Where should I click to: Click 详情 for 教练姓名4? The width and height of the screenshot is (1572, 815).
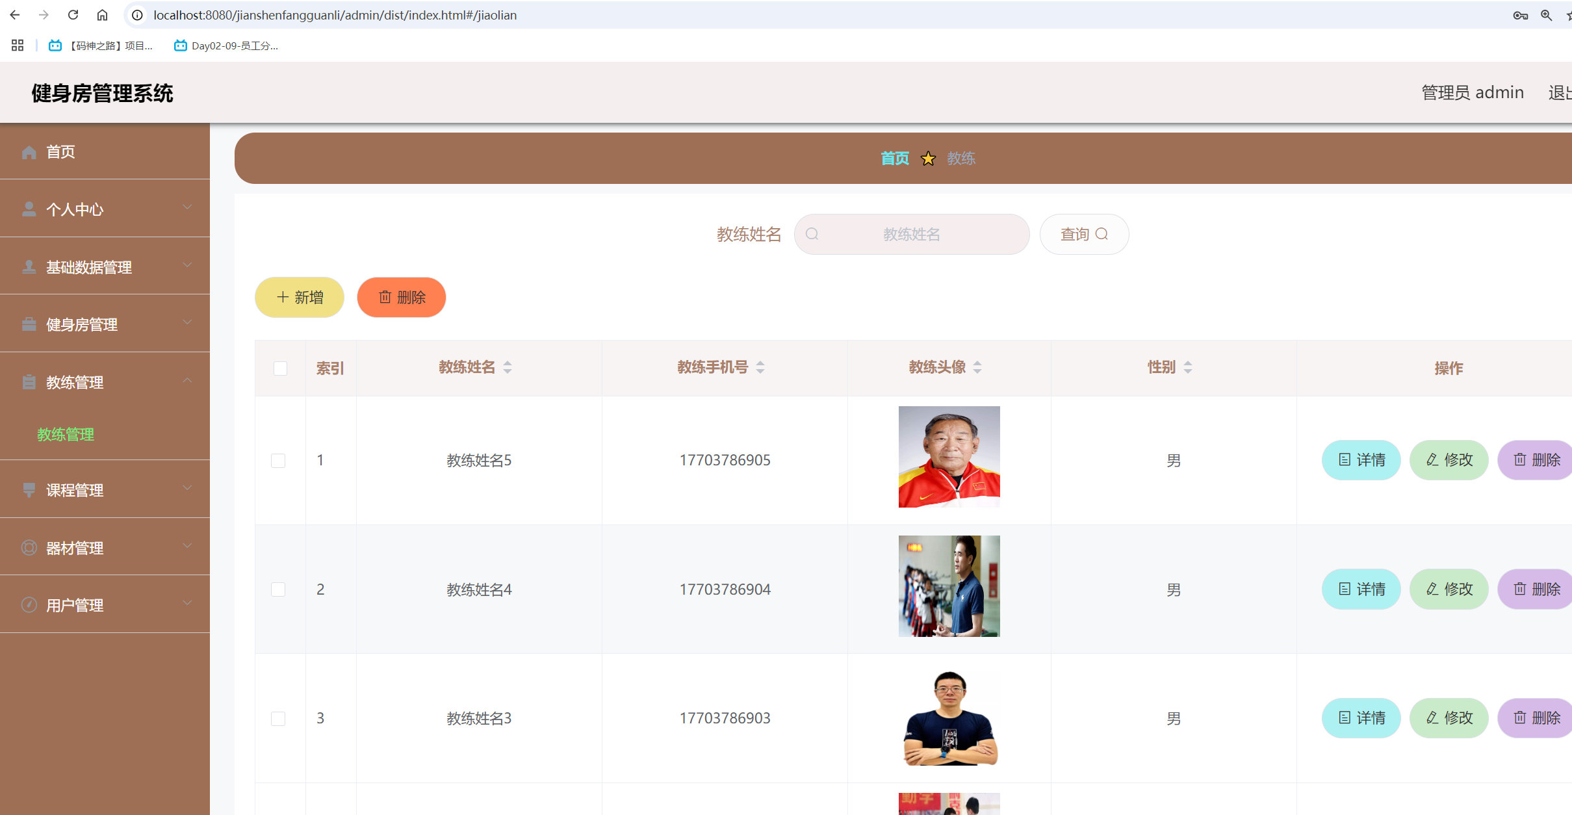point(1361,589)
